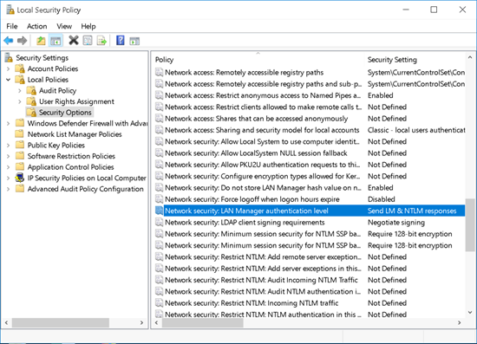Screen dimensions: 477x344
Task: Click the User Rights Assignment folder icon
Action: click(31, 101)
